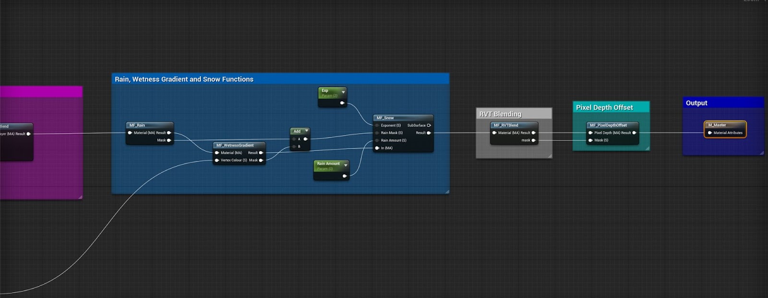Screen dimensions: 768x298
Task: Click the Vertex Colour (S) input pin
Action: 217,160
